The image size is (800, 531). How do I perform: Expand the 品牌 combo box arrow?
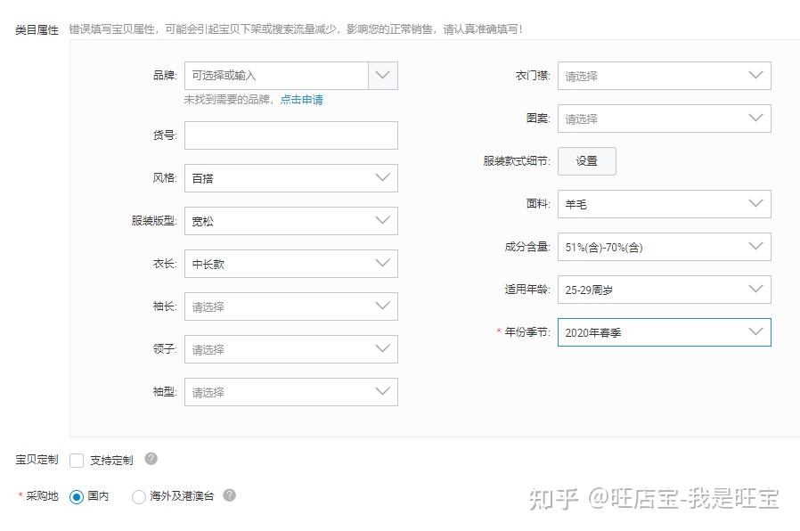click(383, 76)
